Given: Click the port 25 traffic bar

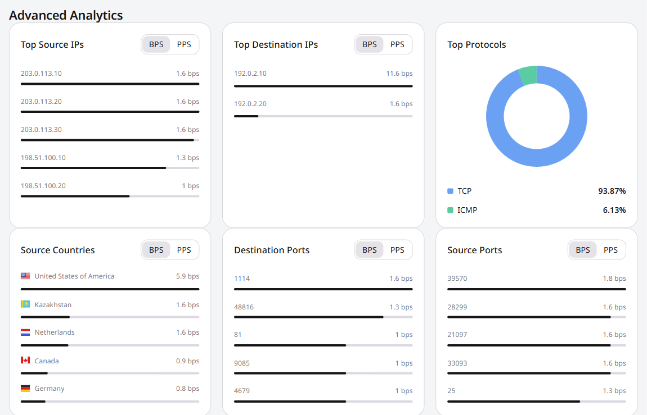Looking at the screenshot, I should pyautogui.click(x=536, y=402).
